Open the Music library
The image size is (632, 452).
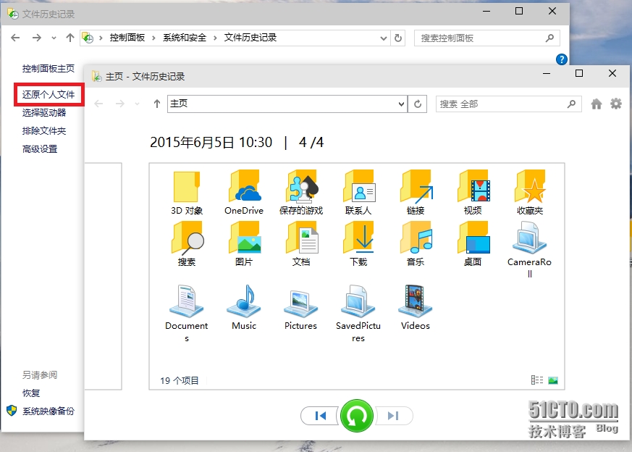(244, 308)
